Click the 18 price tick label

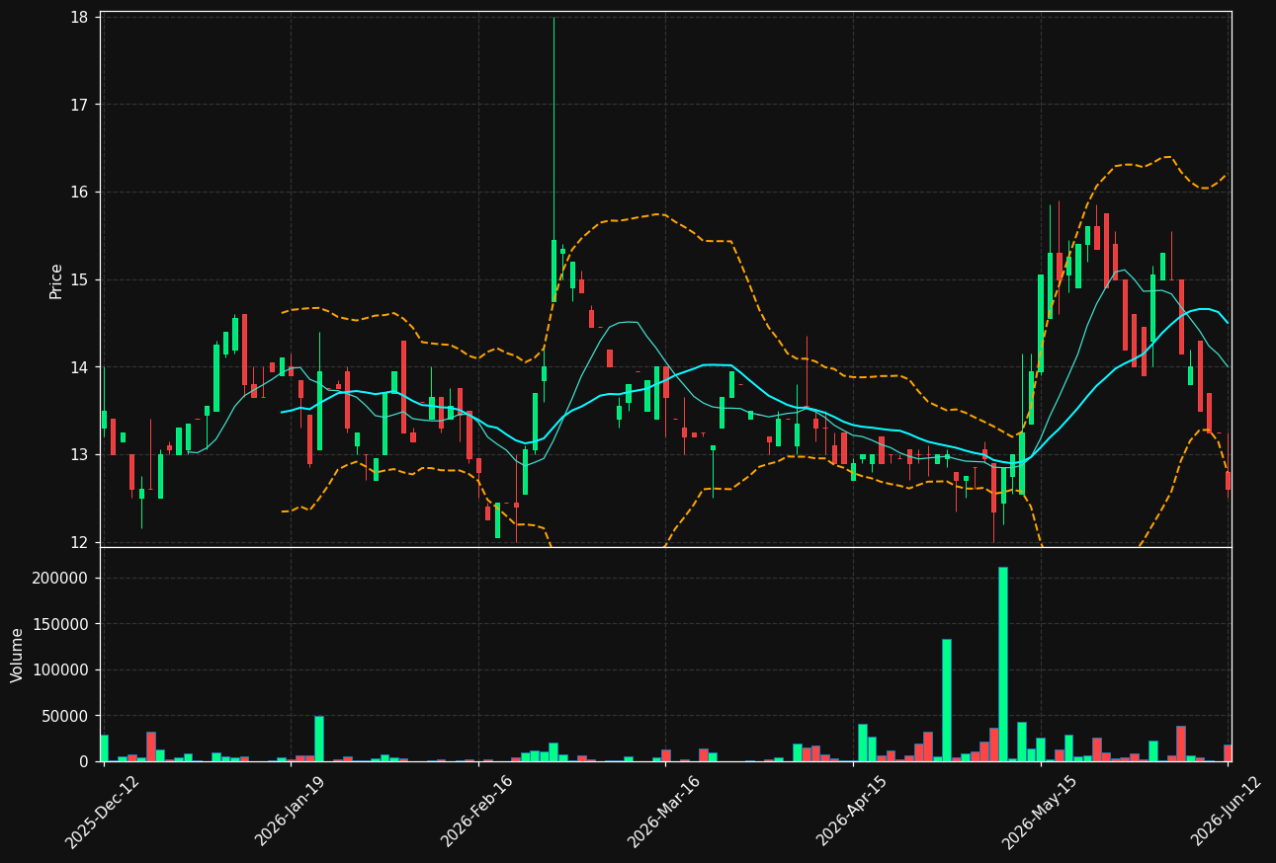click(79, 18)
